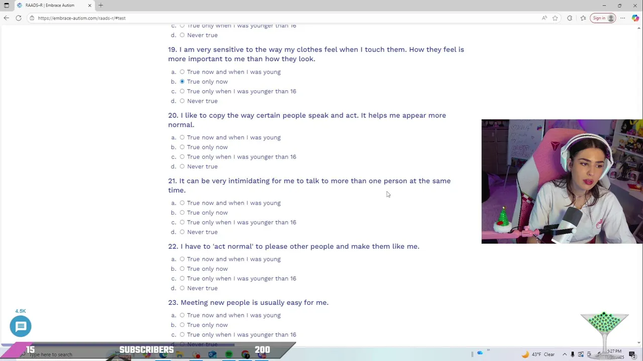Open the tab actions menu icon
This screenshot has height=361, width=643.
click(x=7, y=6)
